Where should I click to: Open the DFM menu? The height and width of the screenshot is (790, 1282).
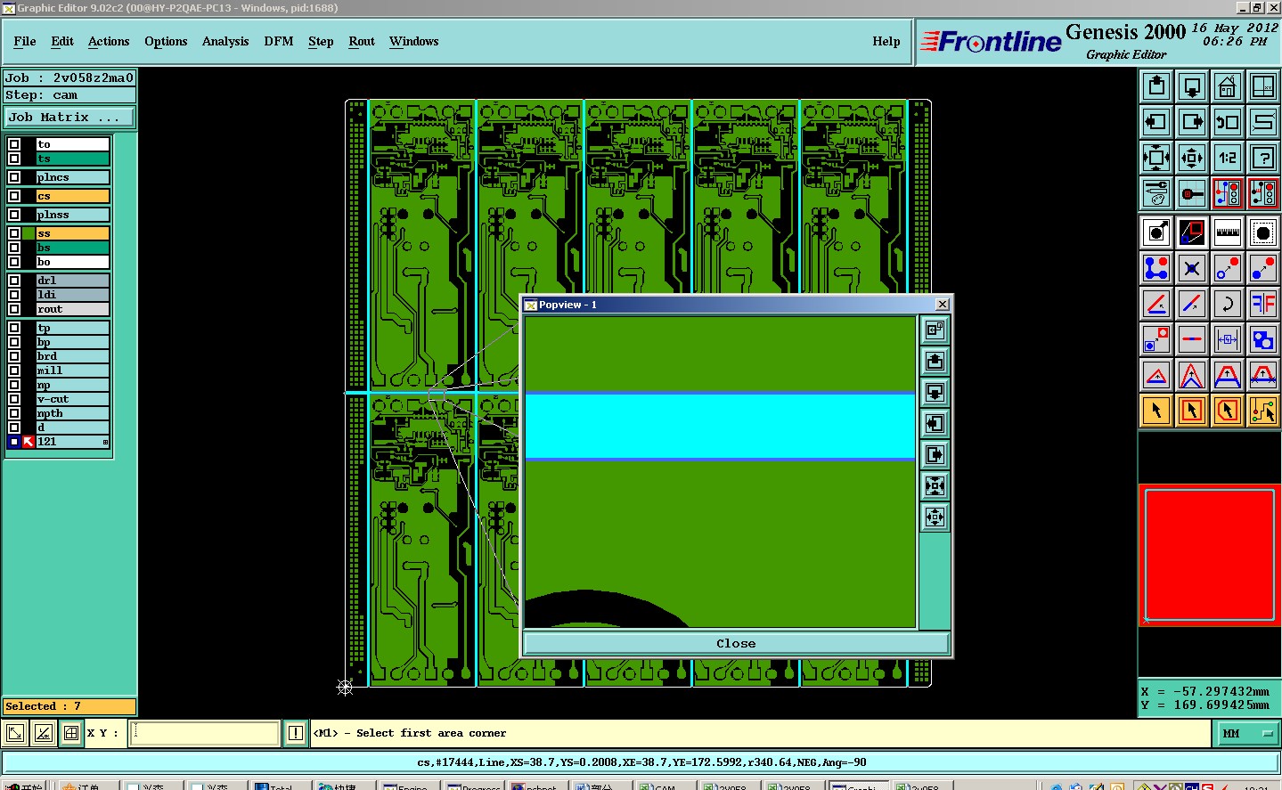click(x=279, y=41)
